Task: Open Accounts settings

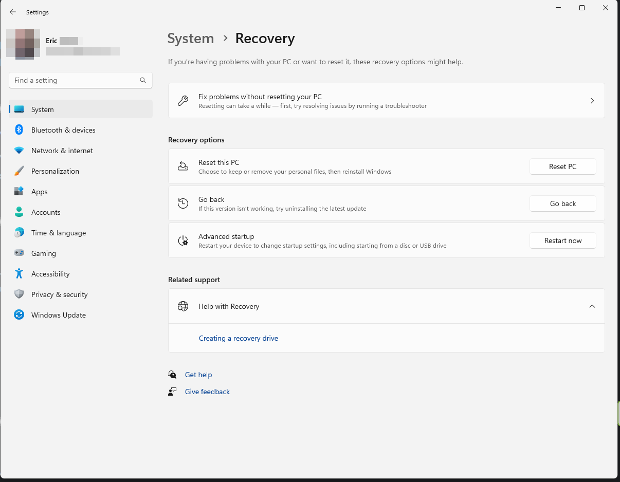Action: (x=46, y=212)
